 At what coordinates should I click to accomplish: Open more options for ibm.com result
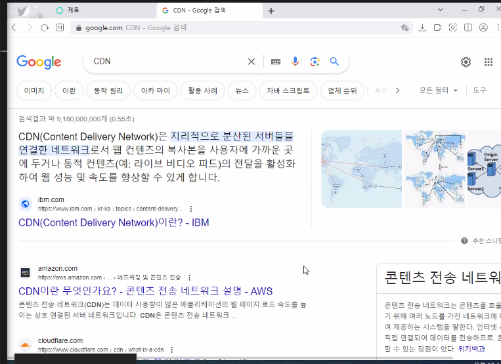click(x=191, y=209)
